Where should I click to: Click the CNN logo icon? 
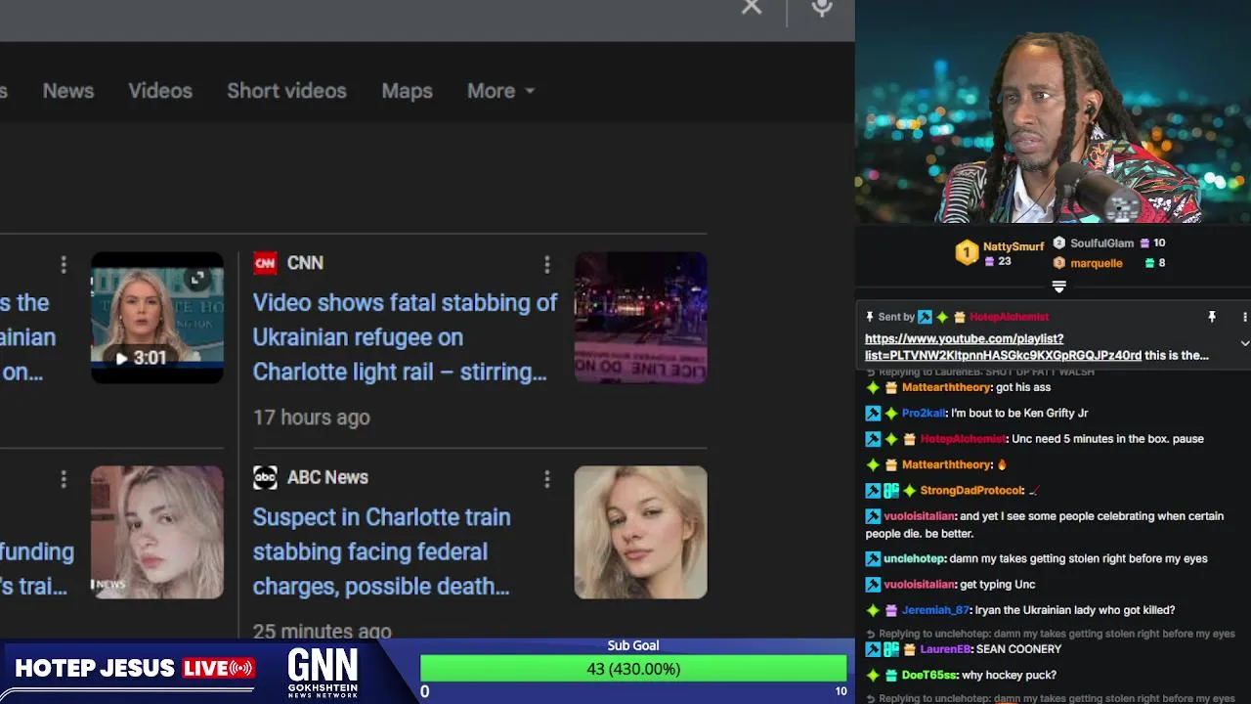pos(265,263)
